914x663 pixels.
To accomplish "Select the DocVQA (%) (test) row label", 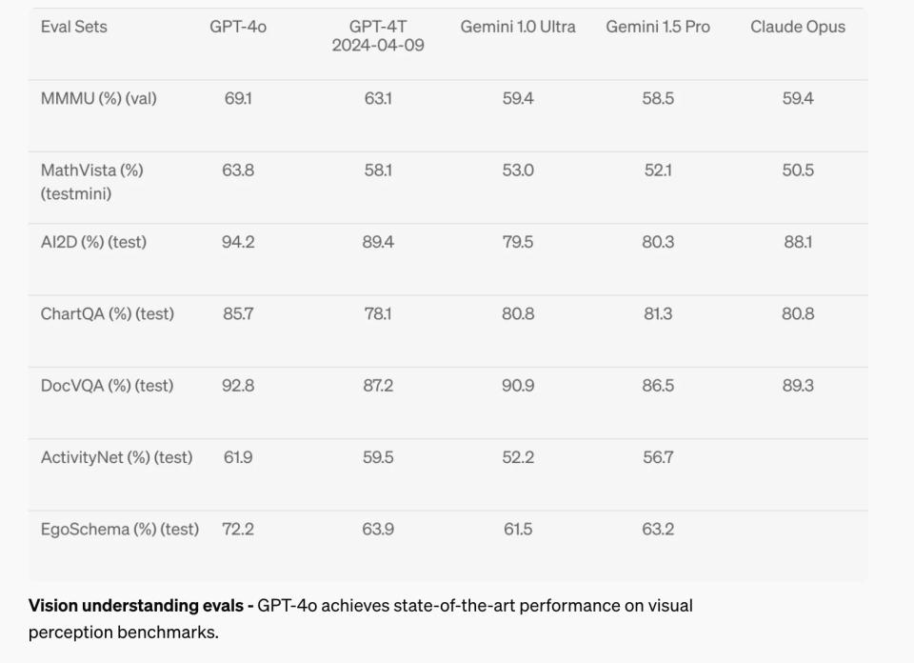I will pos(107,386).
